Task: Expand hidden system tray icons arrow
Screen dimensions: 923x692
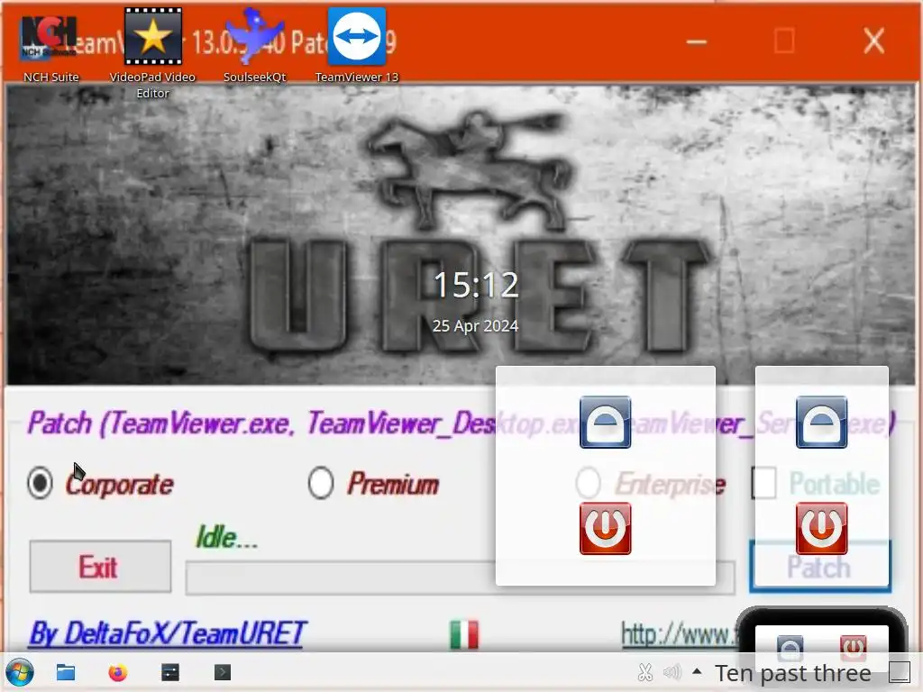Action: (x=697, y=671)
